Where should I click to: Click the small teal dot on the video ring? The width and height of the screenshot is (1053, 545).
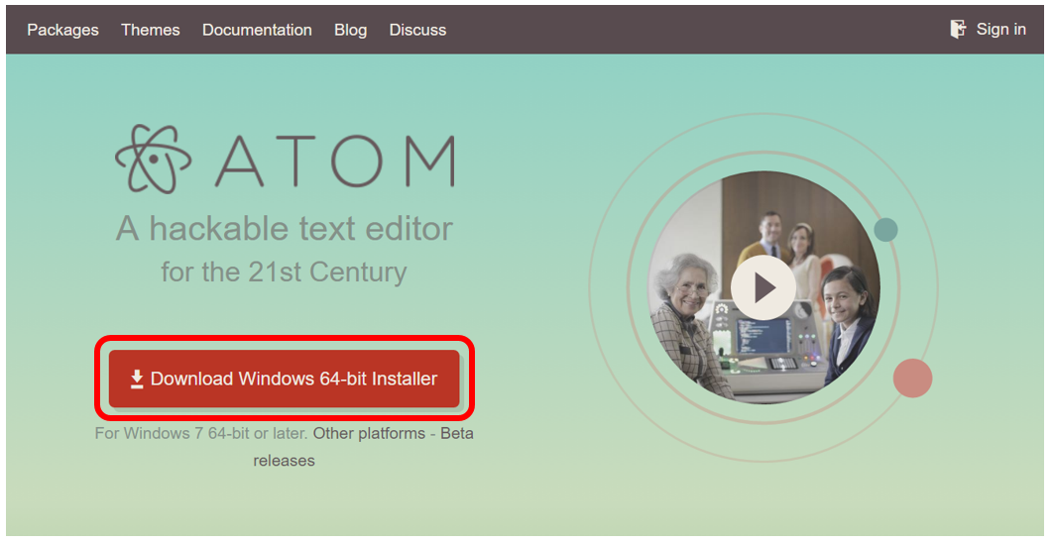[x=885, y=230]
